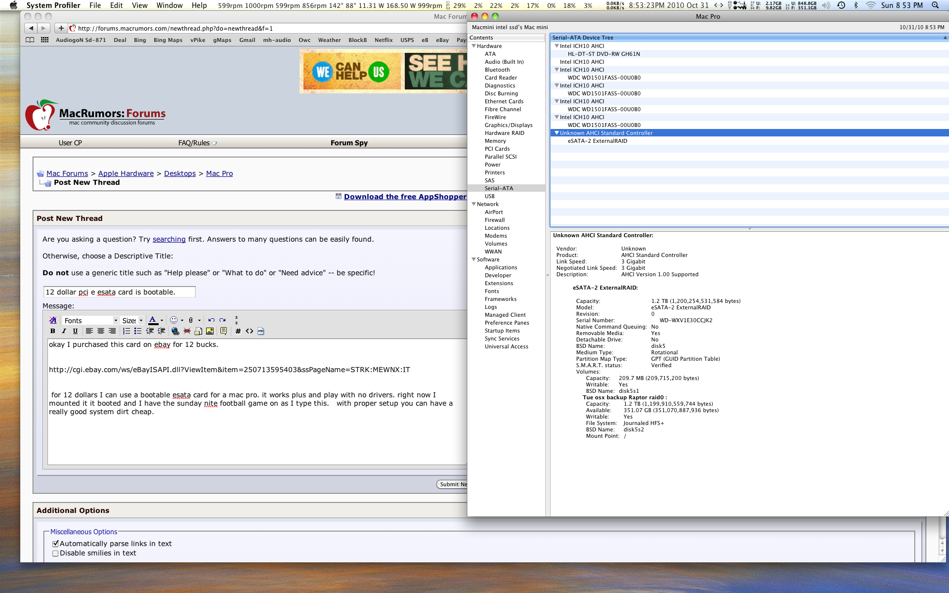
Task: Open the font color picker dropdown
Action: 162,320
